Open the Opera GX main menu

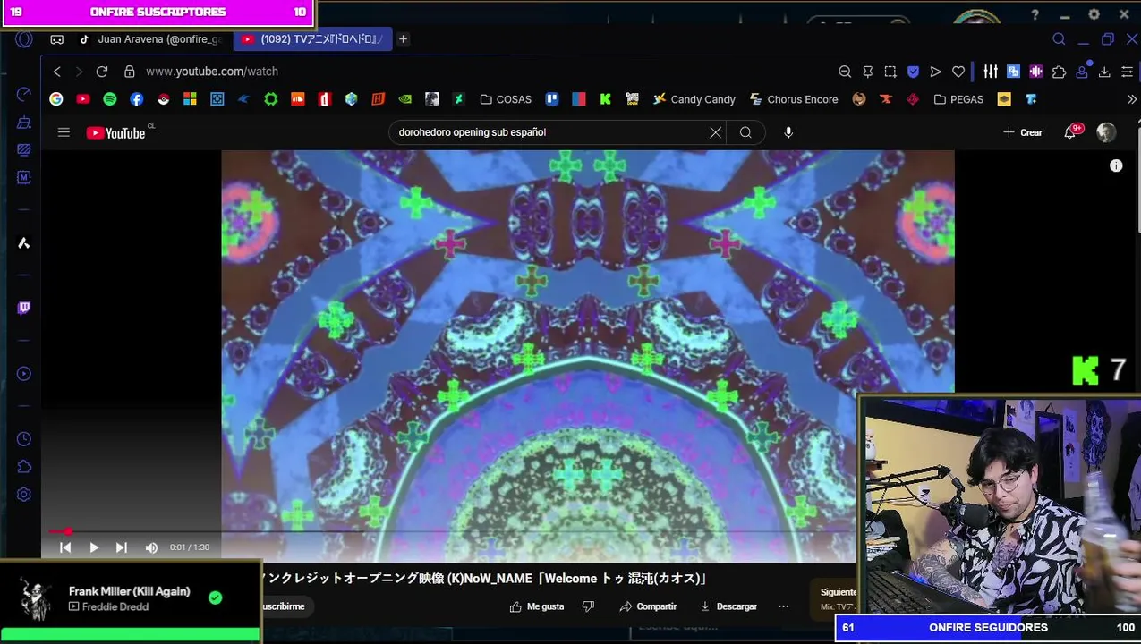(24, 39)
